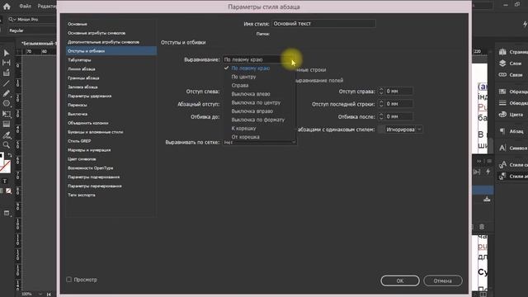Image resolution: width=528 pixels, height=297 pixels.
Task: Select the Content Collector tool
Action: pyautogui.click(x=7, y=73)
